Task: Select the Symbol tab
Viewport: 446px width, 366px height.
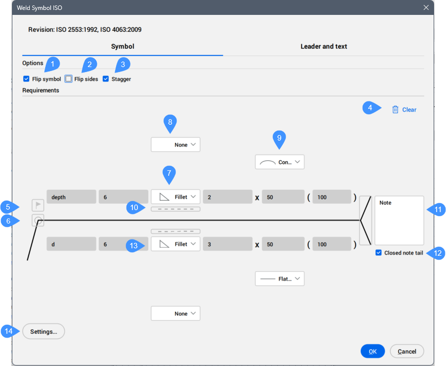Action: (x=123, y=47)
